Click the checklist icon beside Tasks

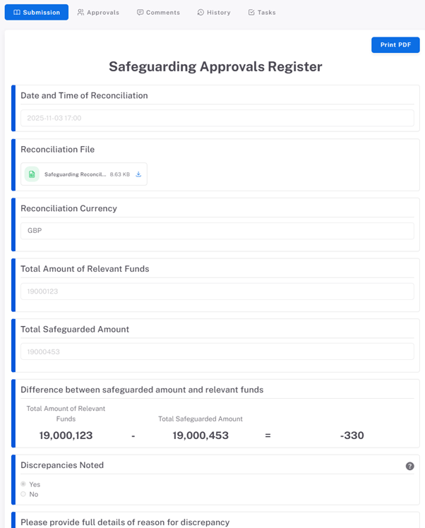pyautogui.click(x=251, y=13)
